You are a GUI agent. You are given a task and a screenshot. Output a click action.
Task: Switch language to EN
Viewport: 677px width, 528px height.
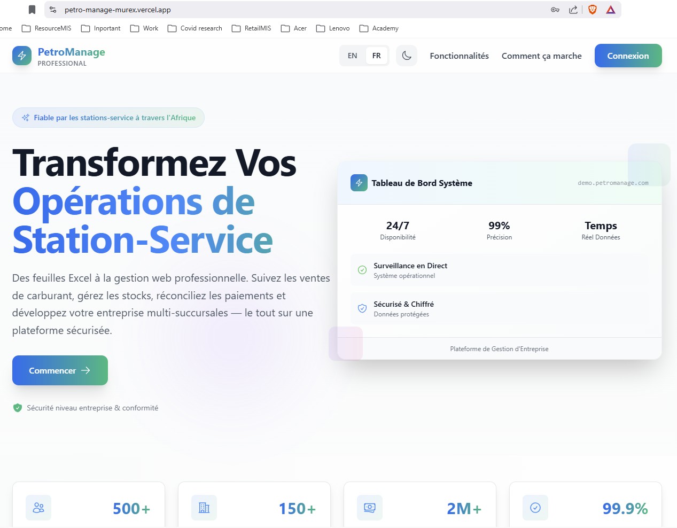[352, 56]
